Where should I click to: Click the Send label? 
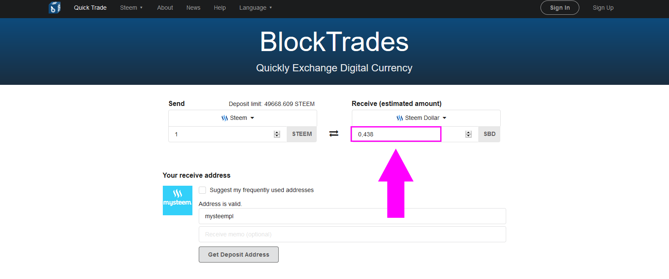pyautogui.click(x=176, y=103)
